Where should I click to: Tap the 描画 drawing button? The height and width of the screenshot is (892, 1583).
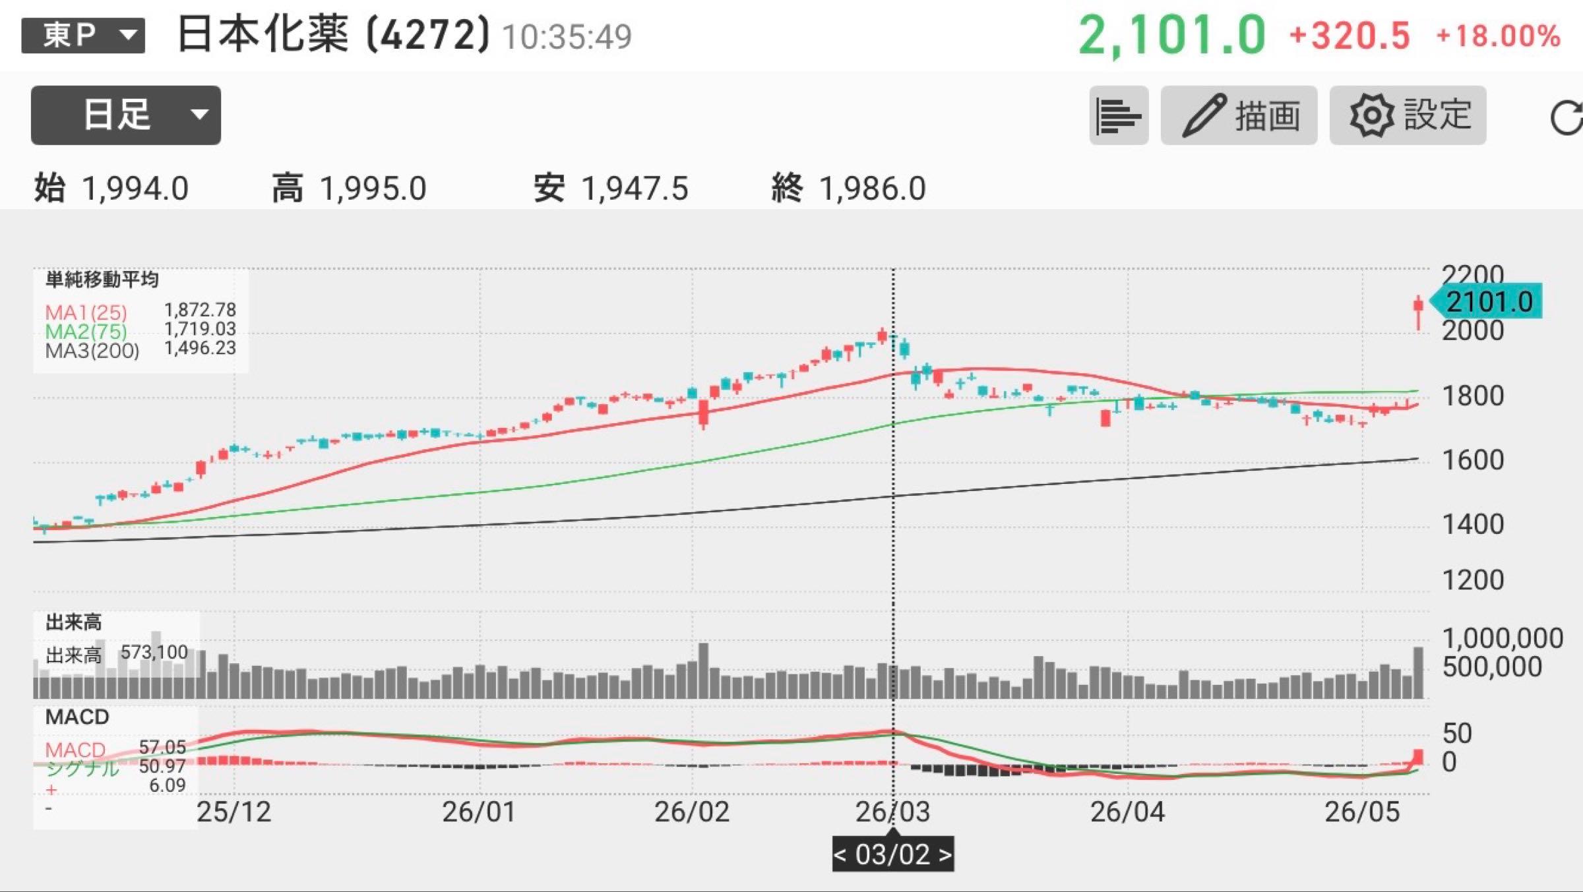pyautogui.click(x=1239, y=115)
